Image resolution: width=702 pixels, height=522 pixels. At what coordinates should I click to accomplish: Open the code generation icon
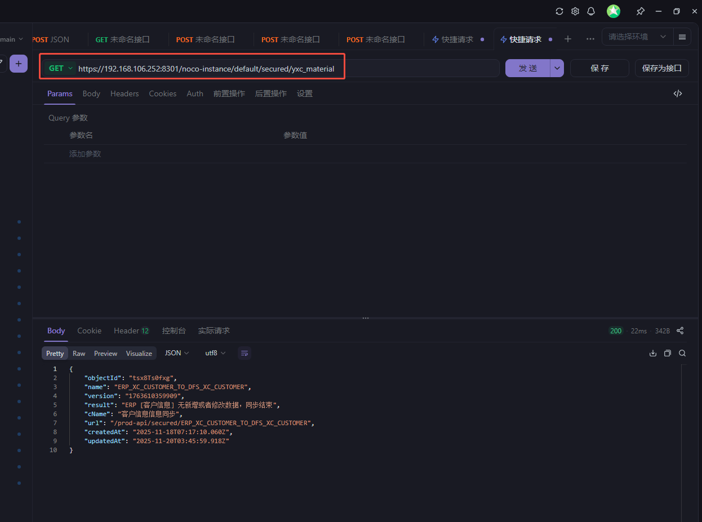tap(678, 93)
